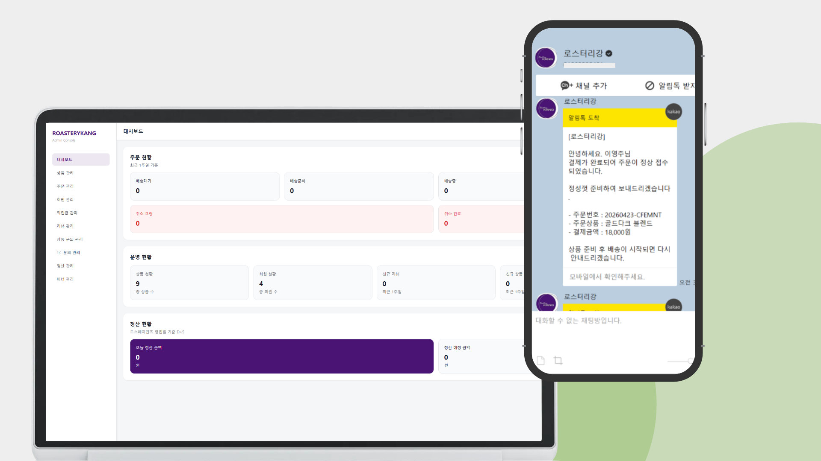Screen dimensions: 821x461
Task: Tap the file attachment icon in the phone
Action: click(541, 361)
